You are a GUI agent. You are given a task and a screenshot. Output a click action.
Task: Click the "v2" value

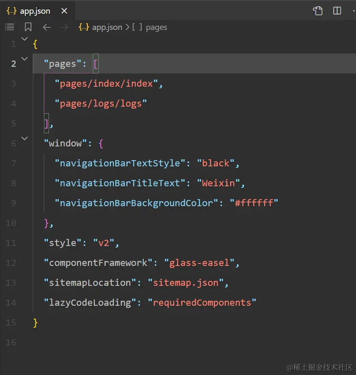pyautogui.click(x=104, y=243)
